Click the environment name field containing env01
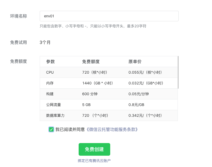Screen dimensions: 212x167 (x=109, y=16)
